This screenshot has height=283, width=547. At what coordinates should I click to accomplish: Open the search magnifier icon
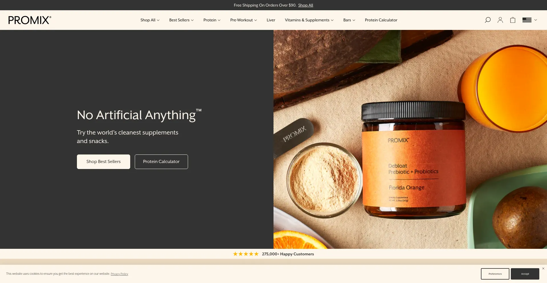pyautogui.click(x=488, y=20)
